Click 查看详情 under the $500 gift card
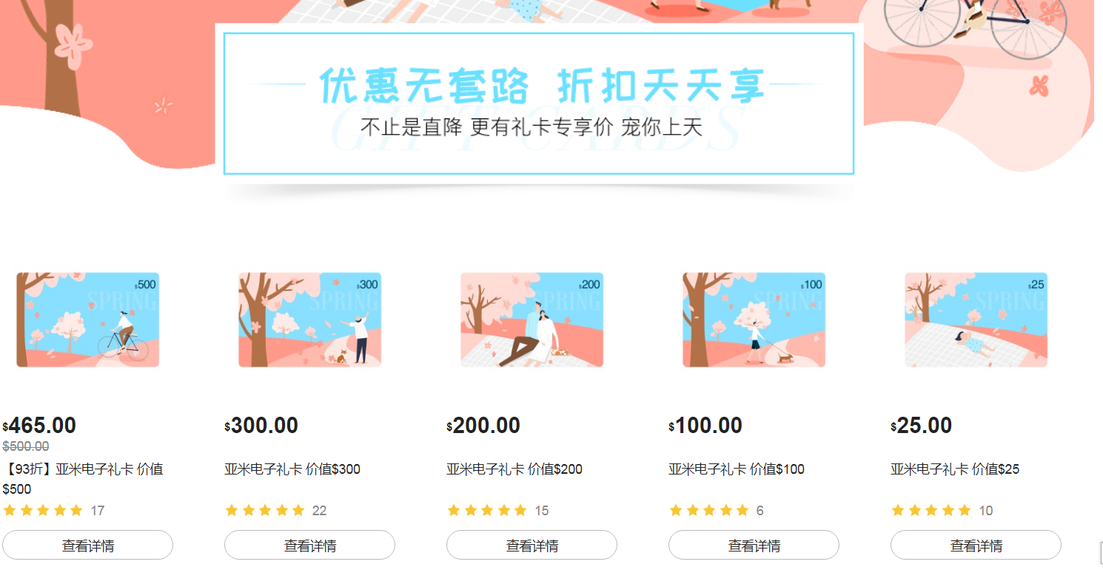This screenshot has height=570, width=1103. (88, 546)
